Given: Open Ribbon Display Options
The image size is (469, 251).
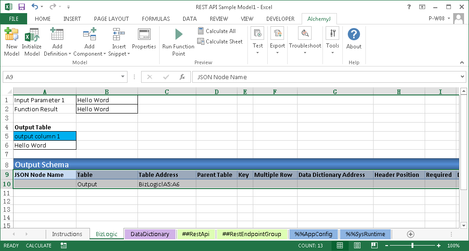Looking at the screenshot, I should click(x=422, y=7).
